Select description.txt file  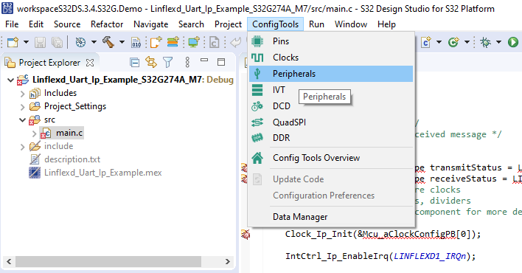tap(72, 159)
